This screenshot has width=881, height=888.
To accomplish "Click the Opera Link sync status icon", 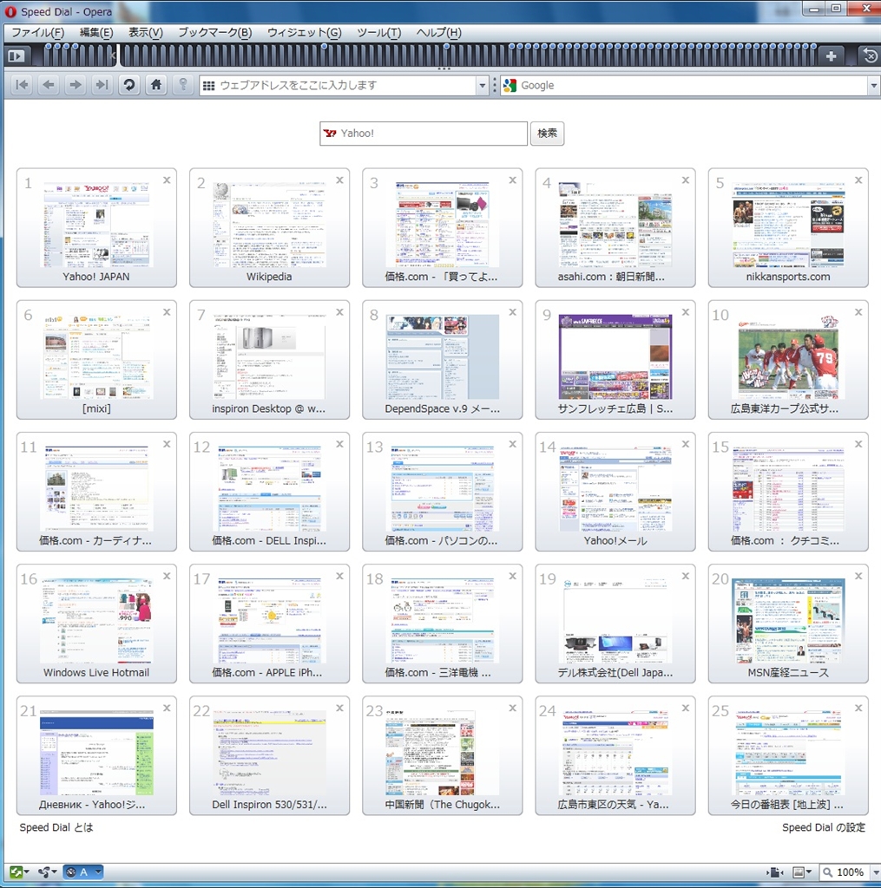I will click(x=16, y=872).
